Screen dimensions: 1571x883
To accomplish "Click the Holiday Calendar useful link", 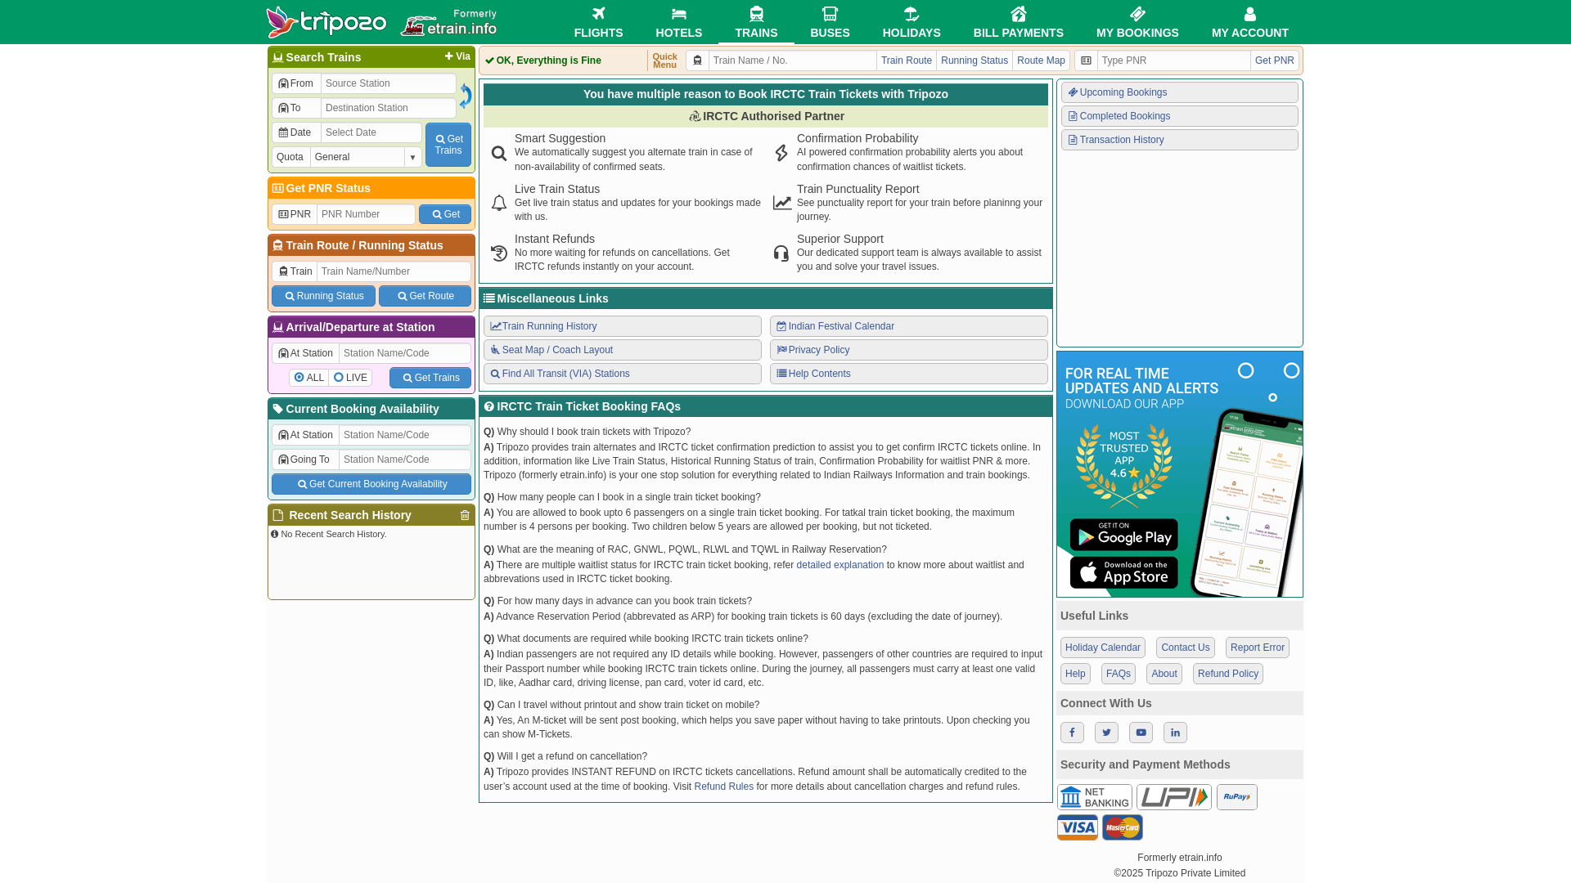I will pos(1102,648).
